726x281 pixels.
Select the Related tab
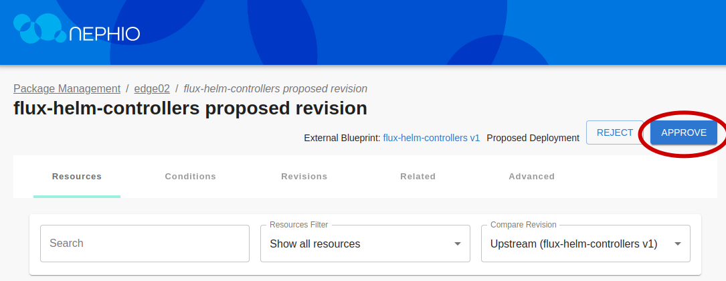[418, 177]
